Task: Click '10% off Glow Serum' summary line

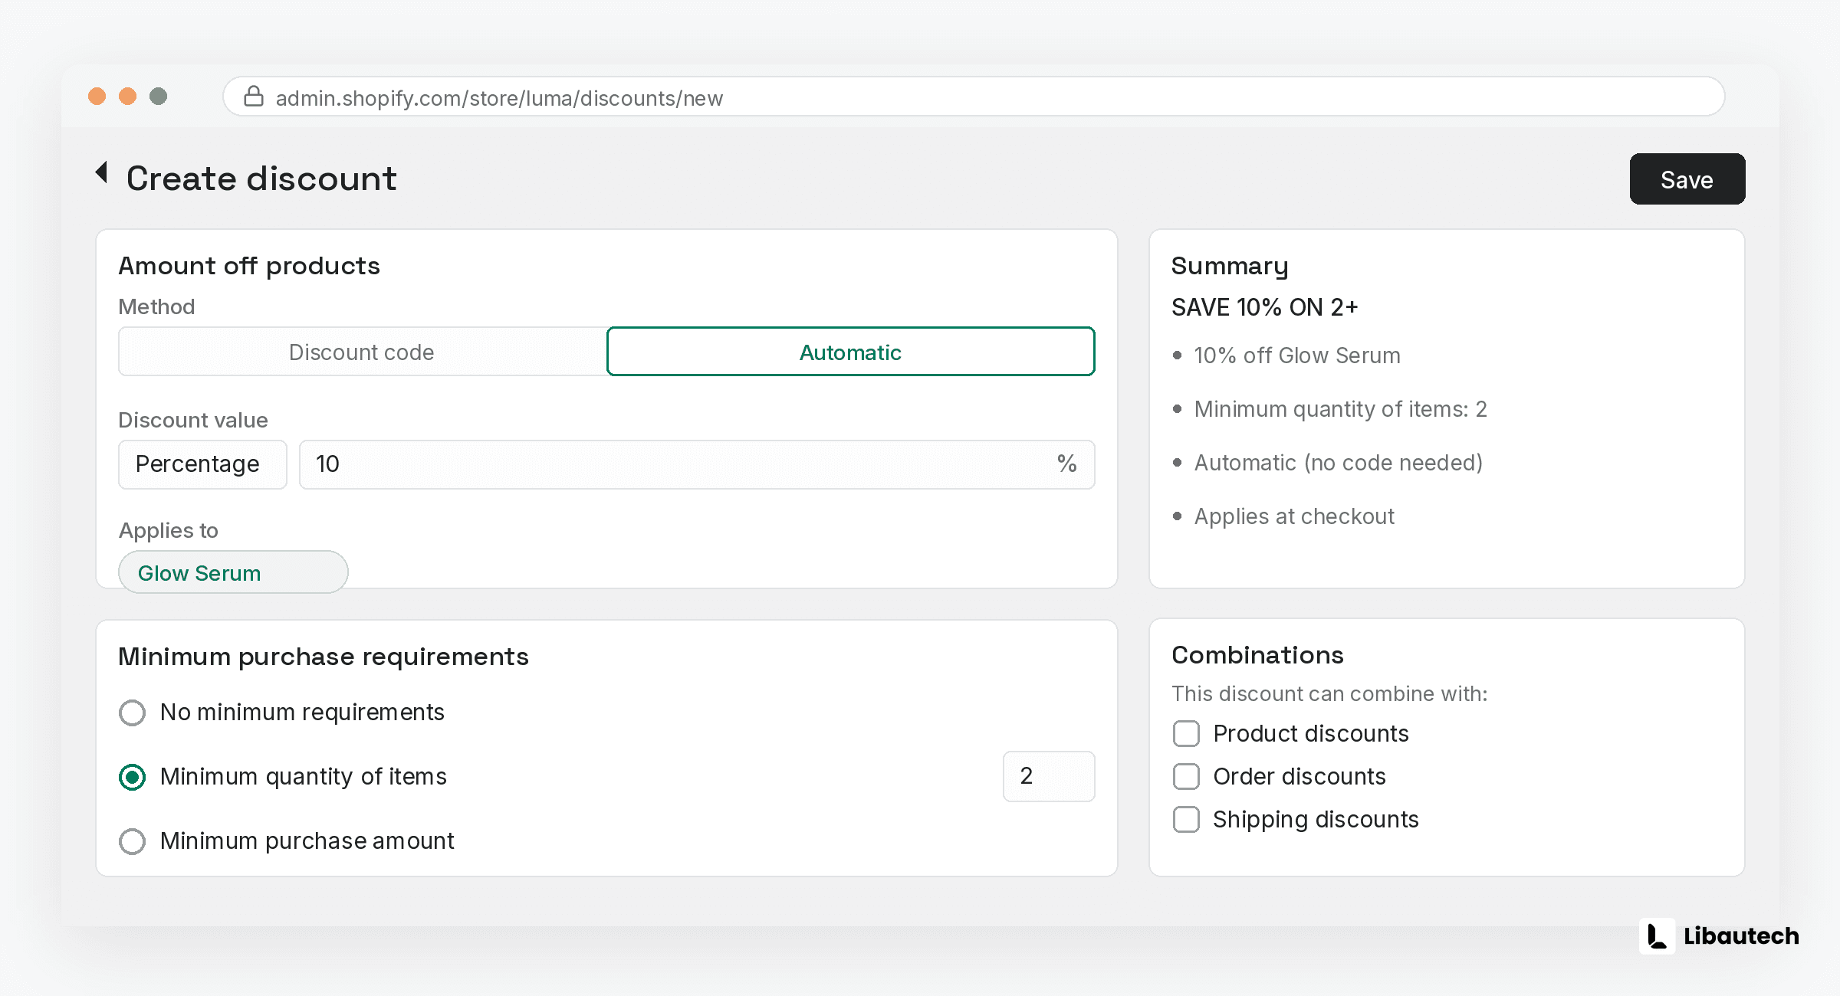Action: pyautogui.click(x=1297, y=355)
